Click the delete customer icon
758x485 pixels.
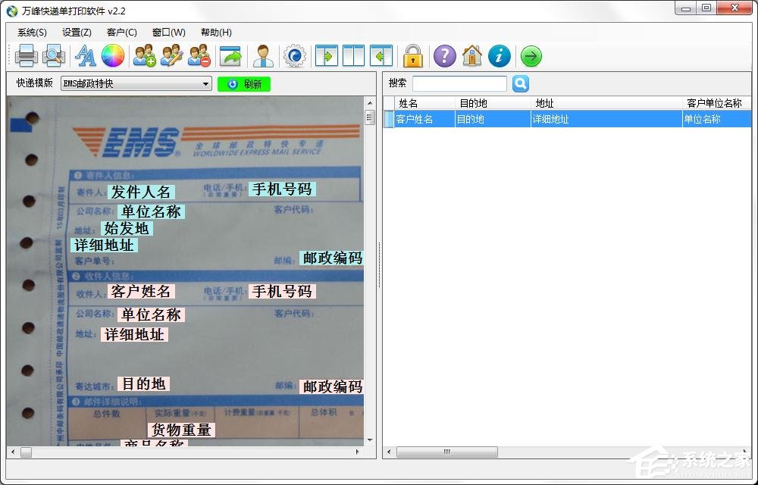199,56
